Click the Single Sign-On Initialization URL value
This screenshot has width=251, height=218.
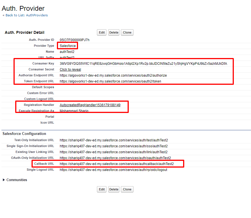pyautogui.click(x=114, y=146)
